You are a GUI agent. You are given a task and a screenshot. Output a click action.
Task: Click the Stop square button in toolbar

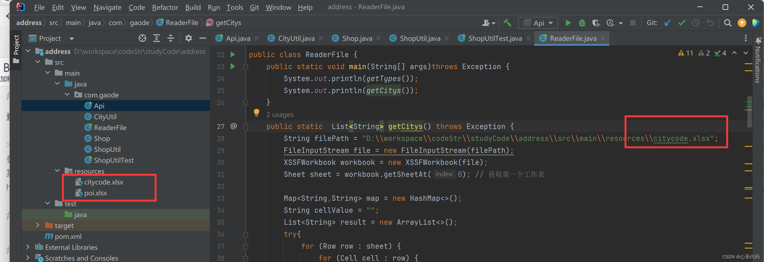pyautogui.click(x=633, y=23)
